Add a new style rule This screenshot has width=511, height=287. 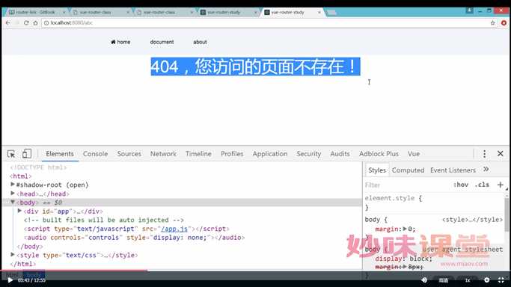501,185
